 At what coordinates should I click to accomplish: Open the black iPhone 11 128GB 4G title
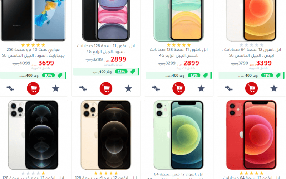click(x=106, y=49)
